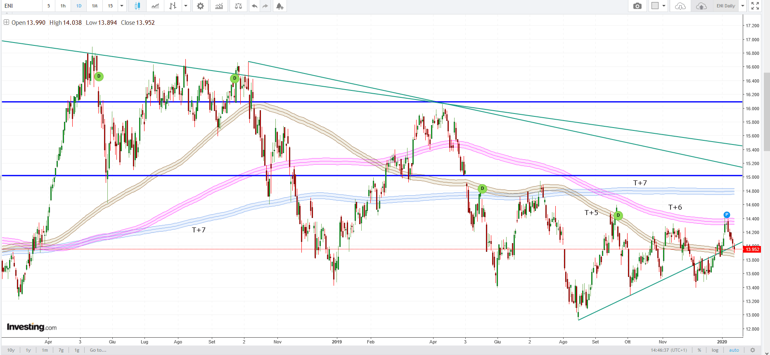770x355 pixels.
Task: Open the chart style dropdown arrow
Action: pos(186,6)
